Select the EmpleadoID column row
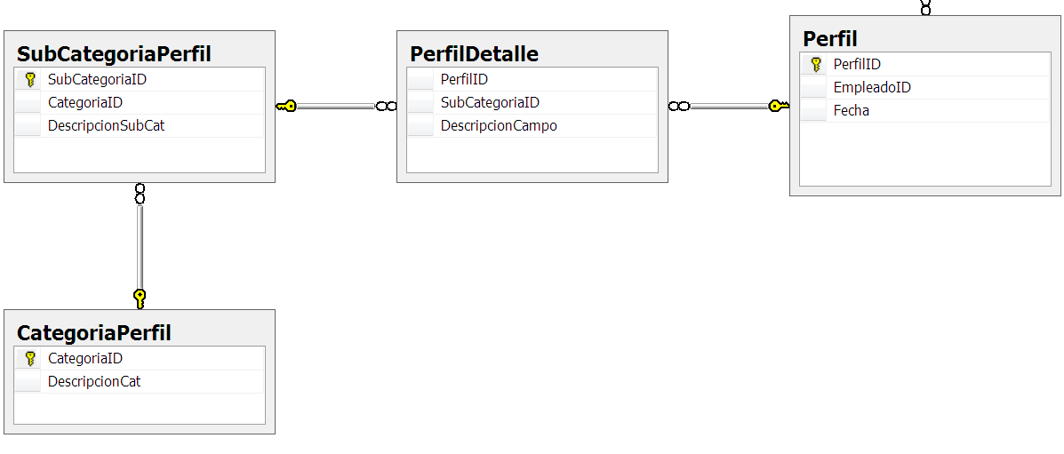The height and width of the screenshot is (454, 1064). (x=872, y=88)
